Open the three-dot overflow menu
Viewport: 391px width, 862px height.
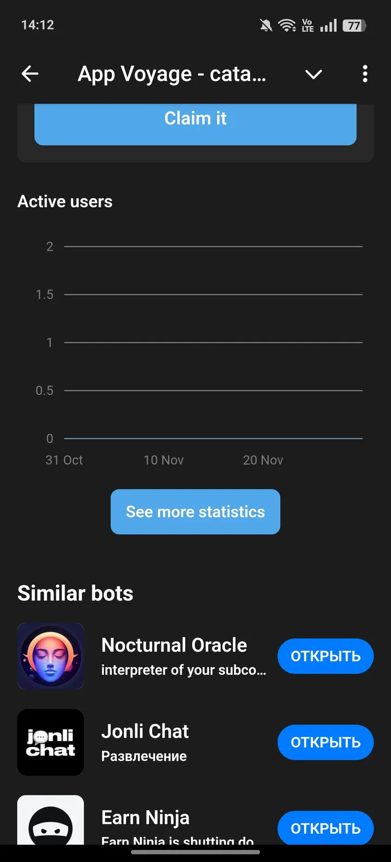pos(365,74)
